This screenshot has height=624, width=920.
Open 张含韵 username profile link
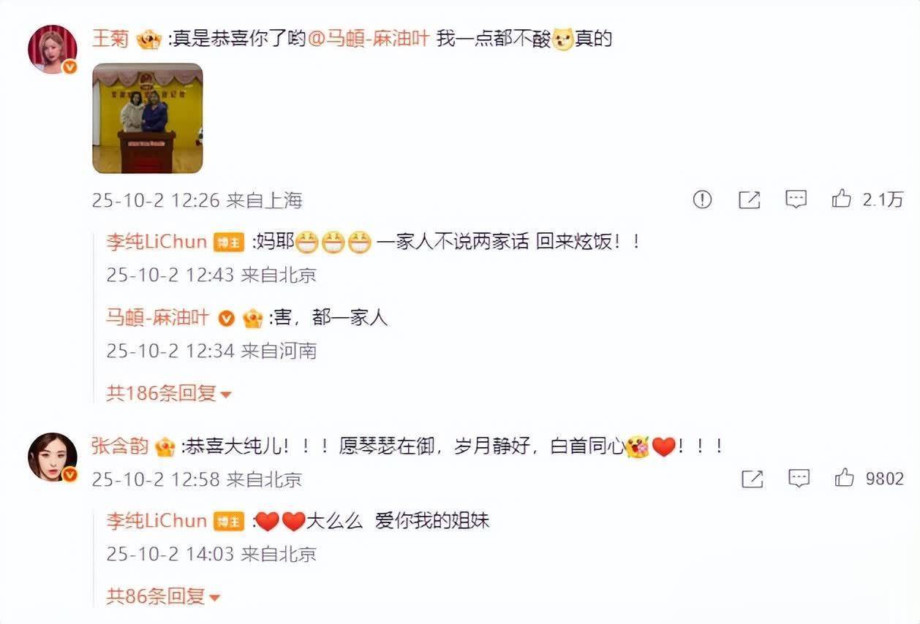(120, 446)
